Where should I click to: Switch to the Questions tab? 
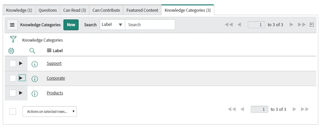point(48,10)
